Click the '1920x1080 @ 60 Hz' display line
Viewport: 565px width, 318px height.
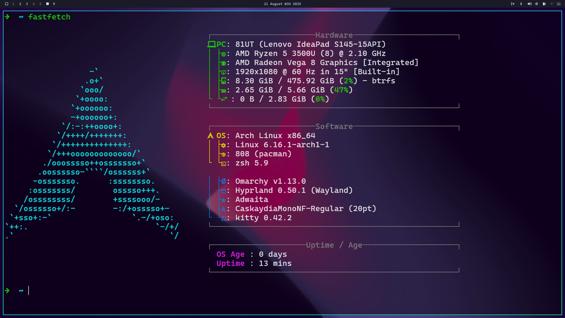coord(318,72)
